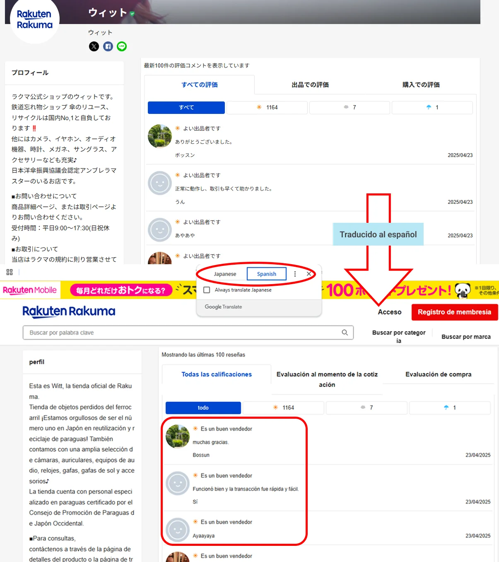This screenshot has width=499, height=562.
Task: Open the LINE share icon
Action: pos(122,46)
